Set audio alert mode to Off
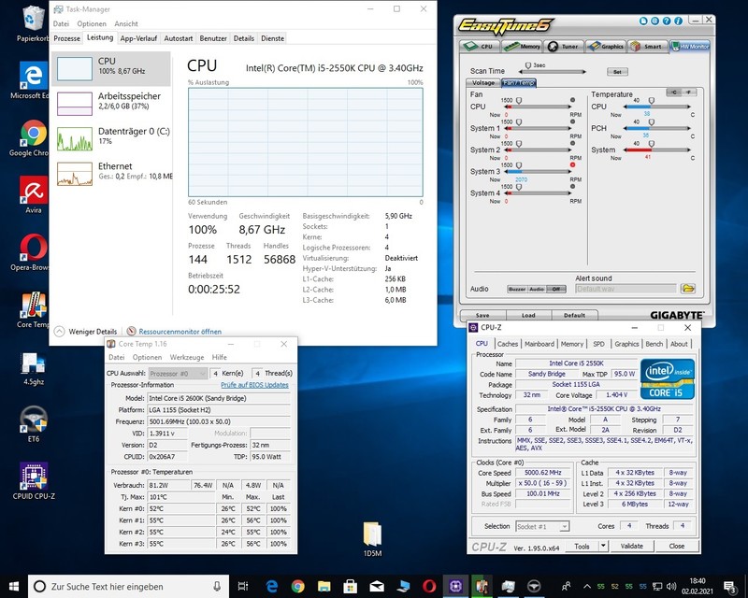Viewport: 748px width, 598px height. 555,289
